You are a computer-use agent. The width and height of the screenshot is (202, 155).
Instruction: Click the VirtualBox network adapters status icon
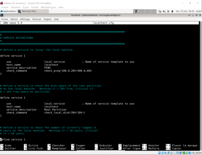(168, 153)
